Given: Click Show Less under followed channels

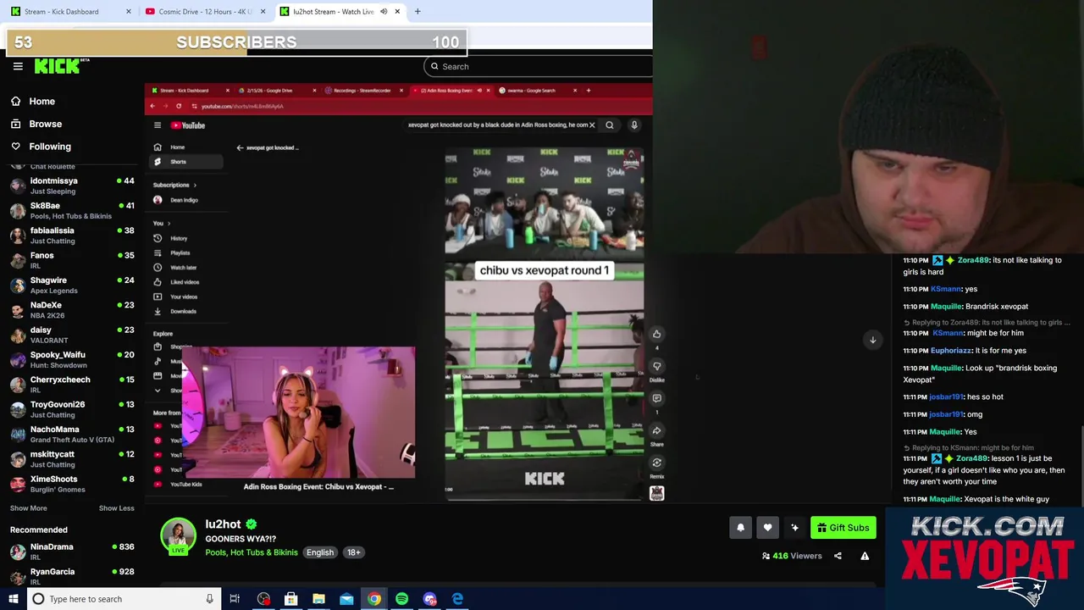Looking at the screenshot, I should [116, 508].
